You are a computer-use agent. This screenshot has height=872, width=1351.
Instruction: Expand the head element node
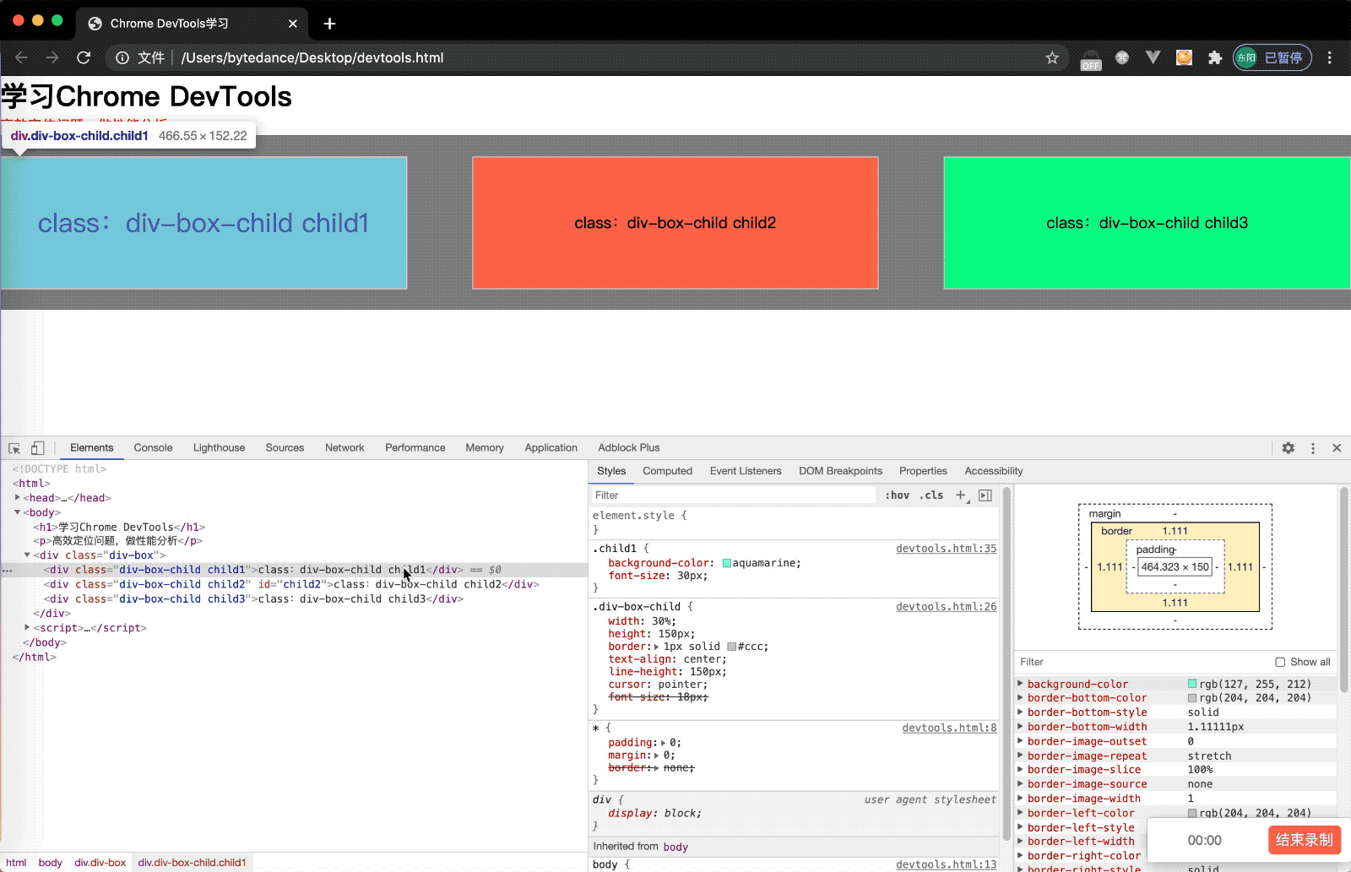coord(17,498)
